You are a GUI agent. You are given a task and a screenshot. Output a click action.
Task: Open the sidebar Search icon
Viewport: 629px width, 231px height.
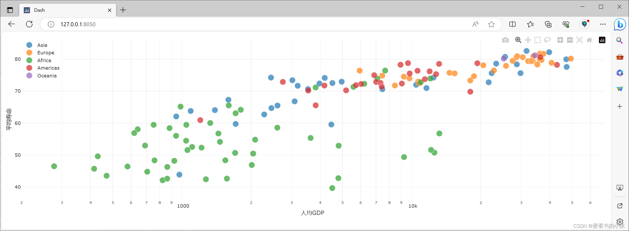click(x=620, y=40)
